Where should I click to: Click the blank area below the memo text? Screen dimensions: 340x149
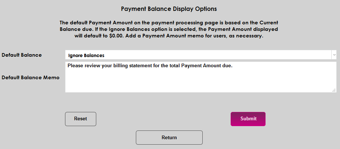tap(200, 82)
